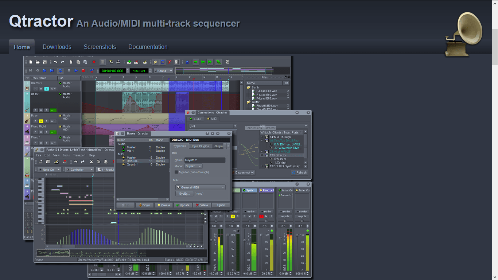The image size is (498, 280).
Task: Click the Name field containing Qsynth 2
Action: pos(205,160)
